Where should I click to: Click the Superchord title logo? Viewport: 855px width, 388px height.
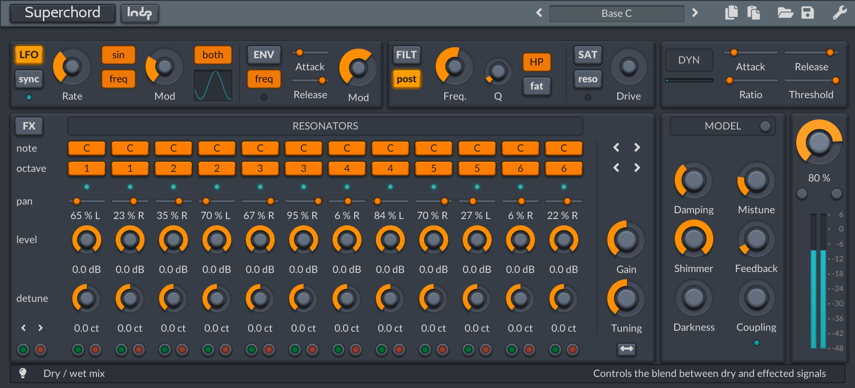63,13
